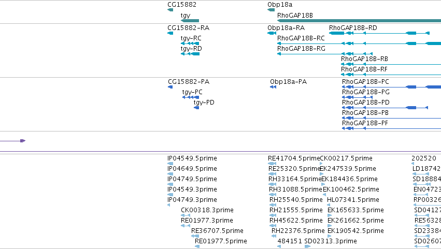The image size is (441, 249).
Task: Select the RhoGAP18B-PF protein track
Action: tap(391, 128)
